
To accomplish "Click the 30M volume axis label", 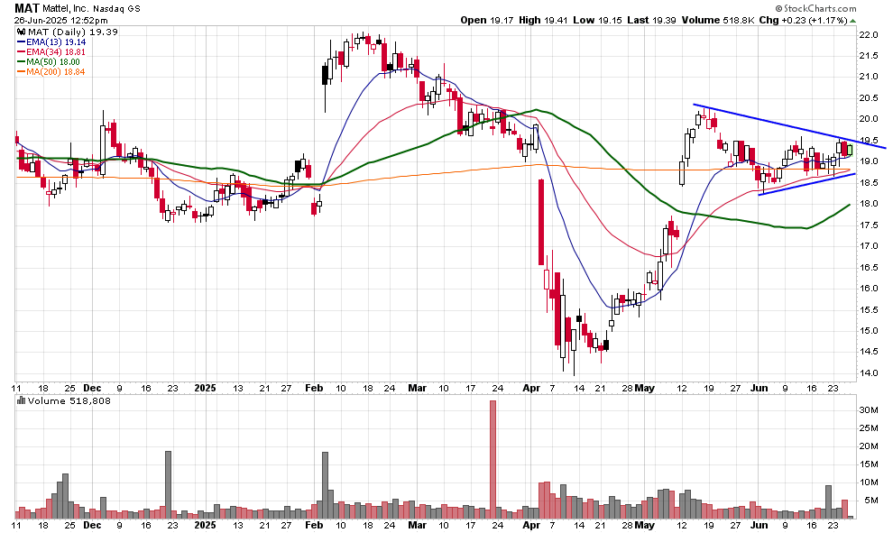I will click(x=869, y=410).
